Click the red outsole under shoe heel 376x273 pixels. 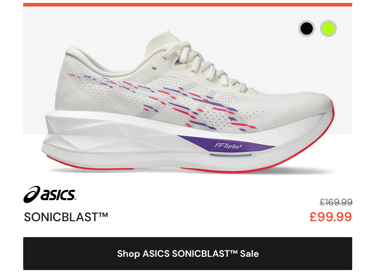click(88, 165)
